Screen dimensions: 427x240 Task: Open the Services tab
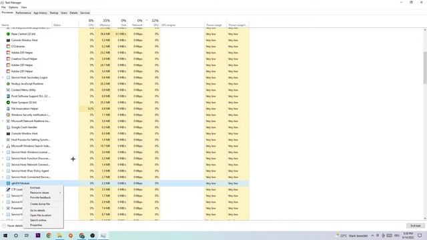[x=85, y=13]
